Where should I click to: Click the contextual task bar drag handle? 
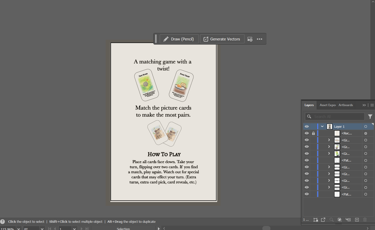point(156,39)
